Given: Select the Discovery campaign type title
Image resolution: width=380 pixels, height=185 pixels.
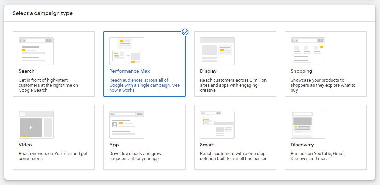Looking at the screenshot, I should point(302,145).
